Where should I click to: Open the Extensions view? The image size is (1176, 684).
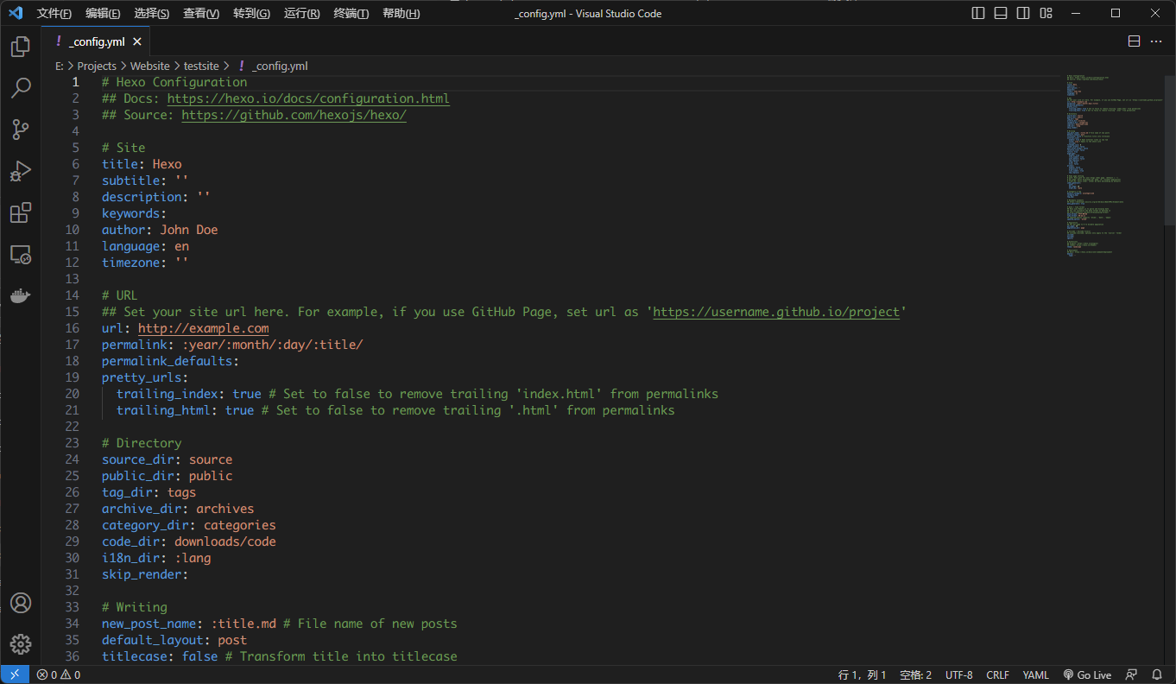(x=21, y=212)
